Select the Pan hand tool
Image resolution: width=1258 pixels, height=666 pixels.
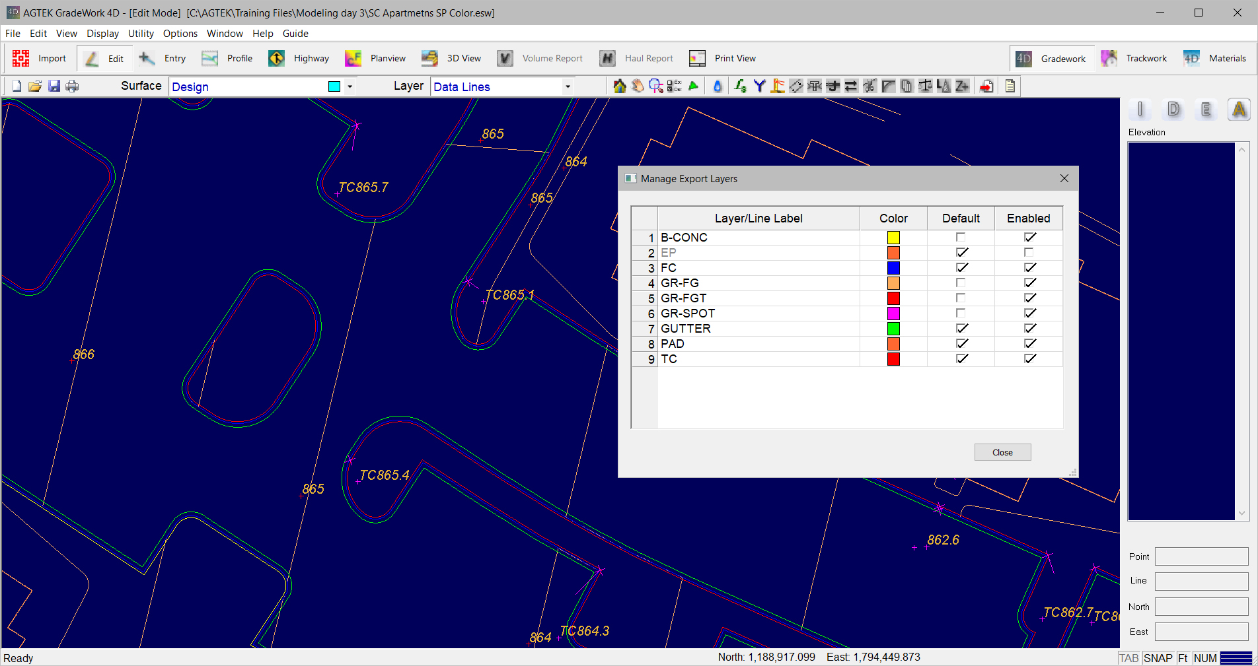(638, 86)
